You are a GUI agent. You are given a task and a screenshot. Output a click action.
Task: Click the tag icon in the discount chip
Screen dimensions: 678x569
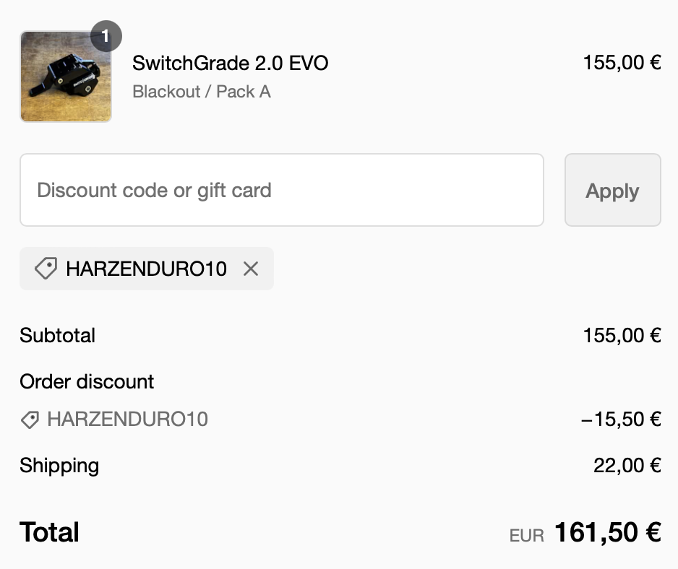pos(46,269)
